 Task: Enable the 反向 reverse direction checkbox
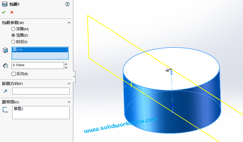pos(13,74)
